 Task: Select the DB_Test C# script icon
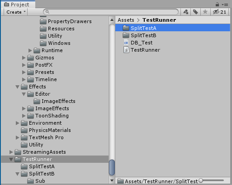point(126,43)
